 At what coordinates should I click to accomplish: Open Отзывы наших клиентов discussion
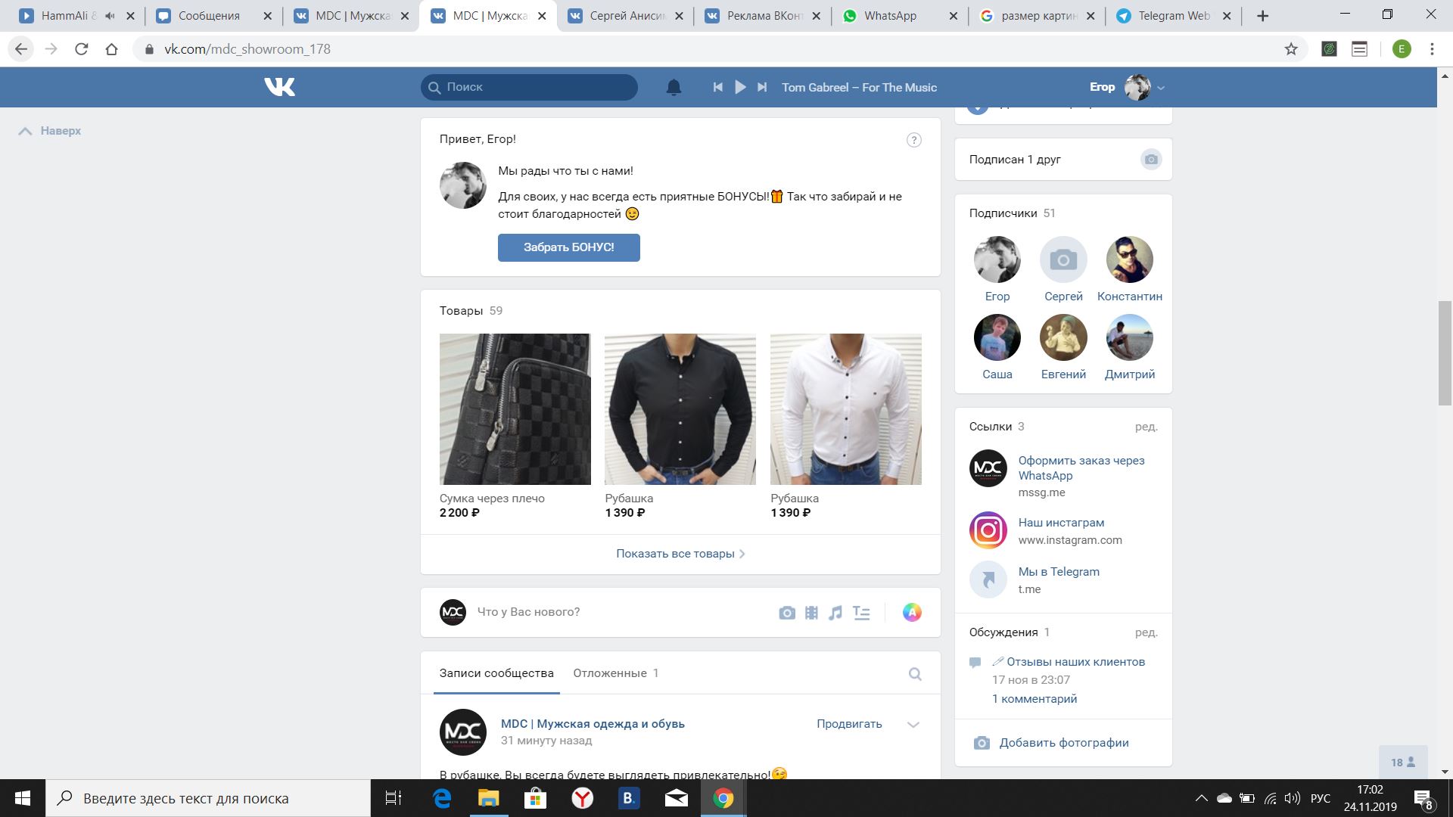point(1069,662)
